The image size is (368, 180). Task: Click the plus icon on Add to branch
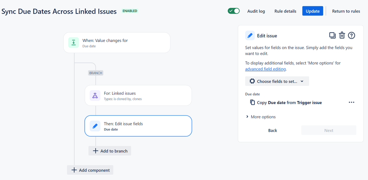95,151
